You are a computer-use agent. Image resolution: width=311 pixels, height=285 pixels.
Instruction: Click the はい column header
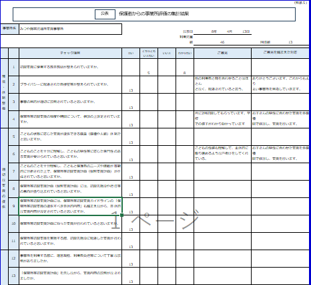pyautogui.click(x=131, y=54)
